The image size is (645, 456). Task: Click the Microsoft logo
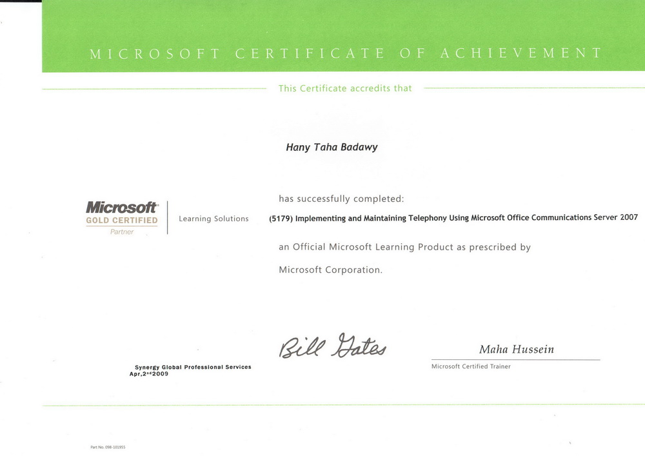coord(122,208)
